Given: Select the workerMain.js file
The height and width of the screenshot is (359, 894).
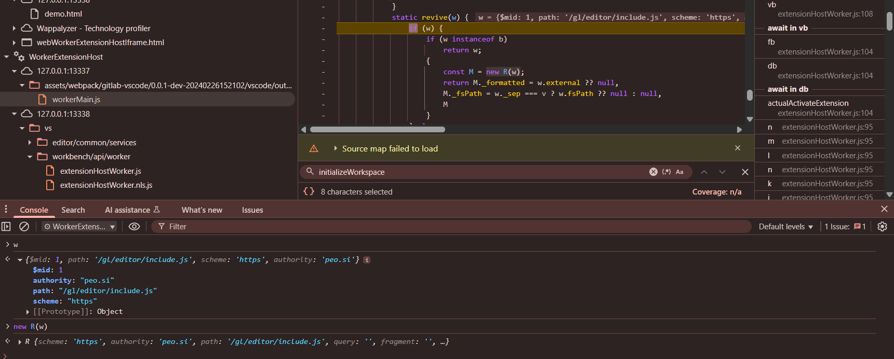Looking at the screenshot, I should point(76,99).
